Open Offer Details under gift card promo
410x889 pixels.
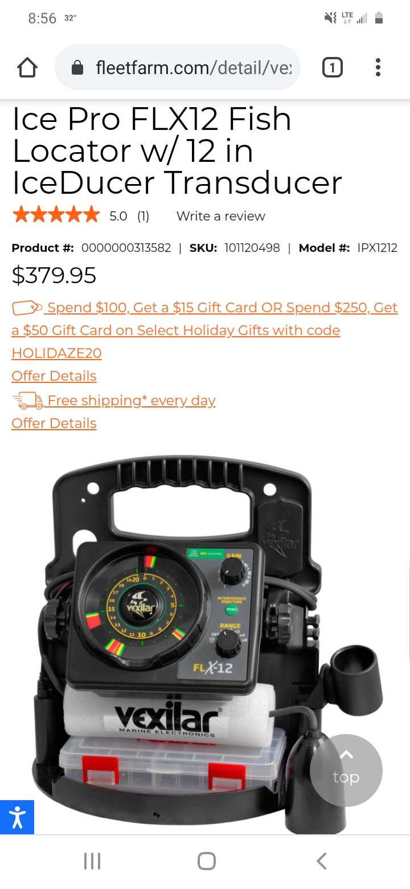(54, 376)
